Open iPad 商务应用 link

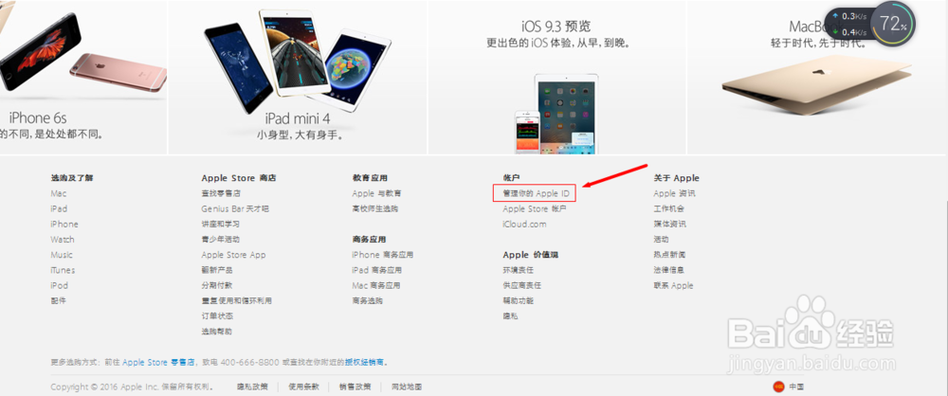tap(376, 270)
